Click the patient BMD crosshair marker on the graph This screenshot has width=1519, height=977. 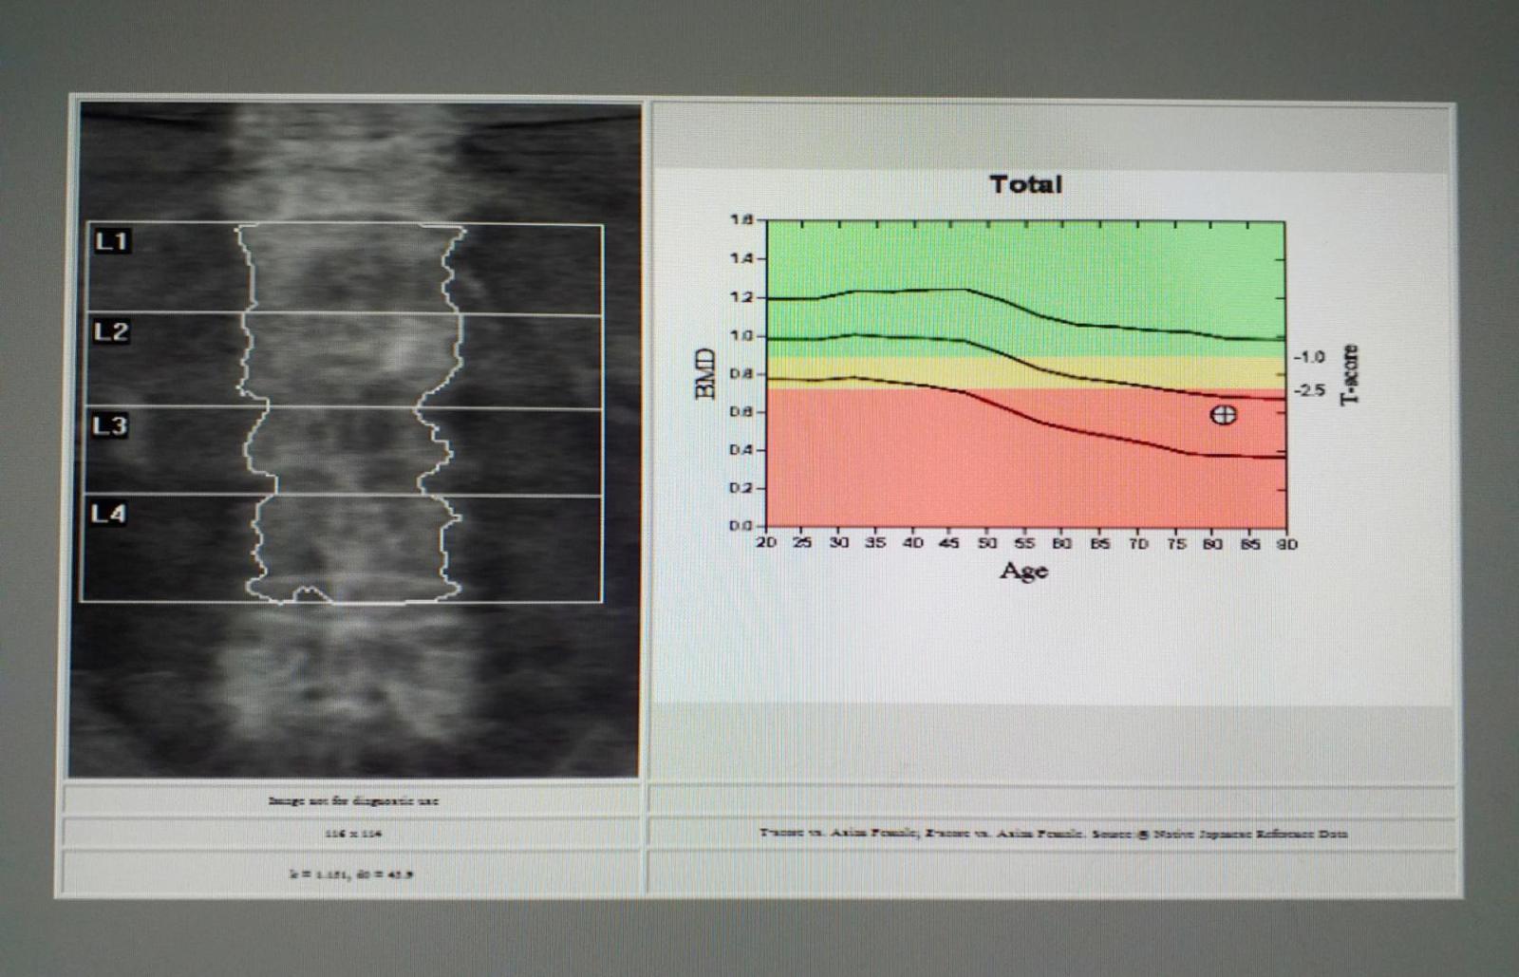tap(1223, 415)
